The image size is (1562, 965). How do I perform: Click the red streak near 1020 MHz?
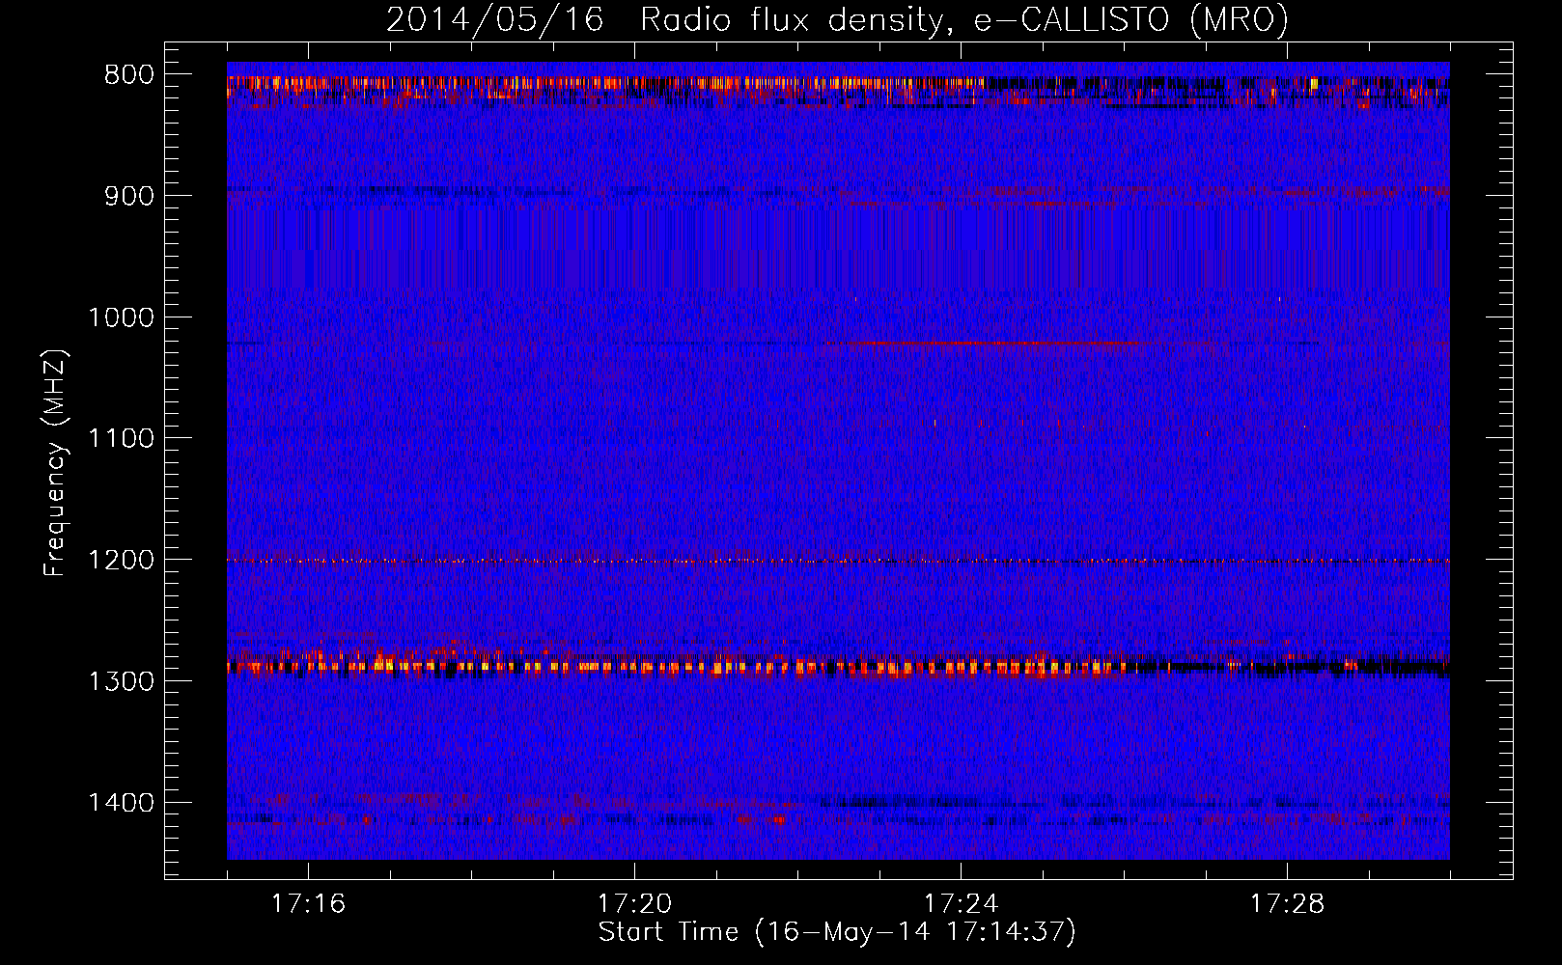coord(994,343)
